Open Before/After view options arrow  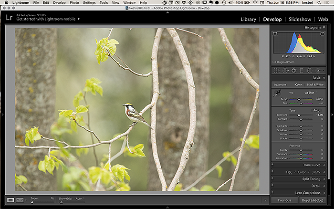coord(26,200)
